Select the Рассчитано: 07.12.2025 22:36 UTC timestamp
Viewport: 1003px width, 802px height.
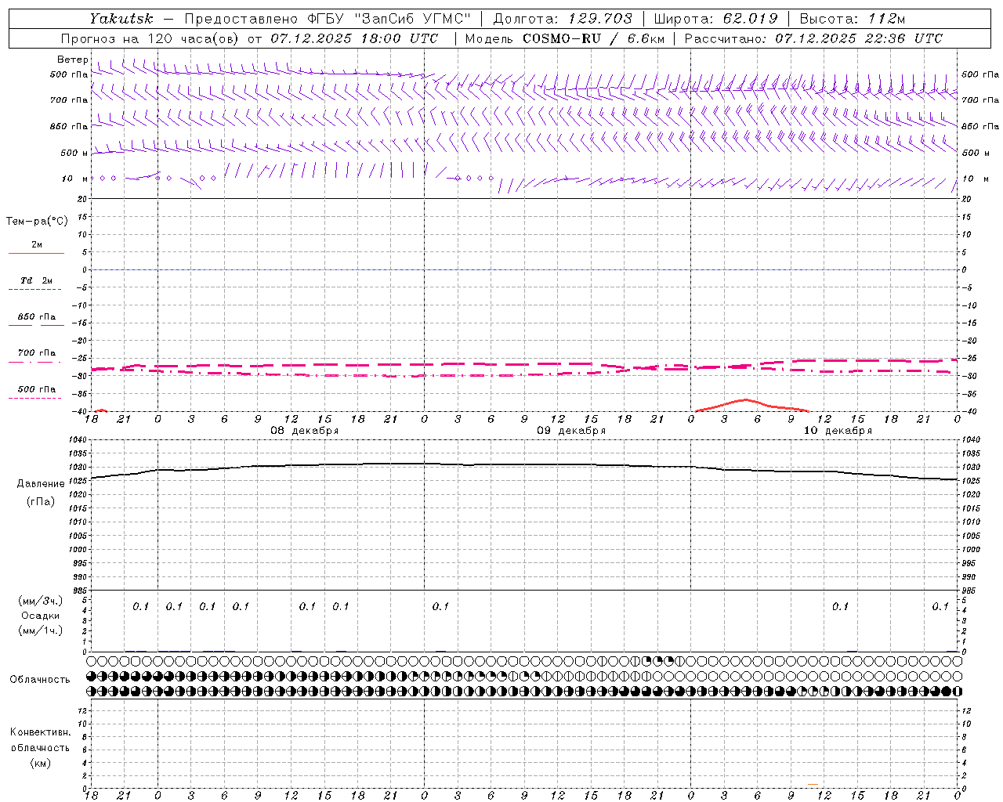click(813, 38)
